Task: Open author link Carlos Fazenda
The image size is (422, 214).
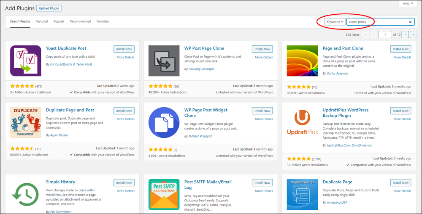Action: [x=337, y=74]
